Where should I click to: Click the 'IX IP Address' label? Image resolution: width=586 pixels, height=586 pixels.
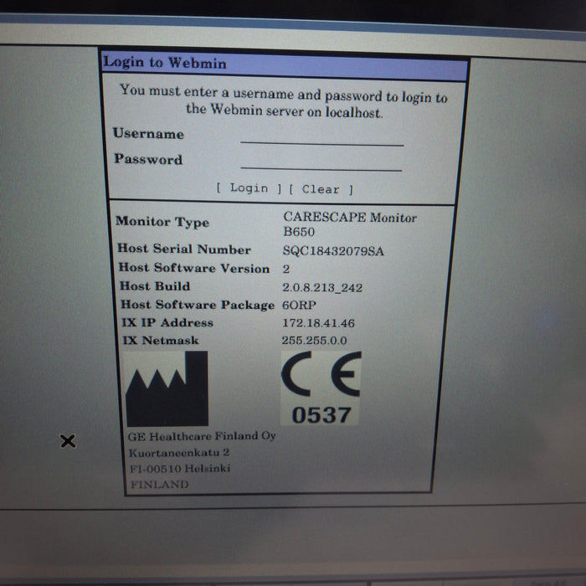(x=167, y=322)
